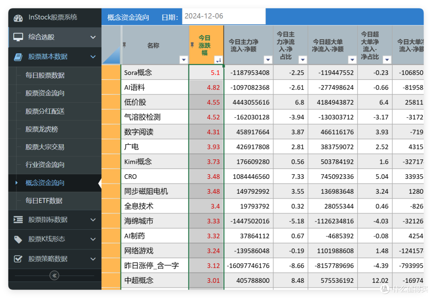The image size is (432, 298).
Task: Click the date input showing 2024-12-06
Action: pyautogui.click(x=223, y=16)
